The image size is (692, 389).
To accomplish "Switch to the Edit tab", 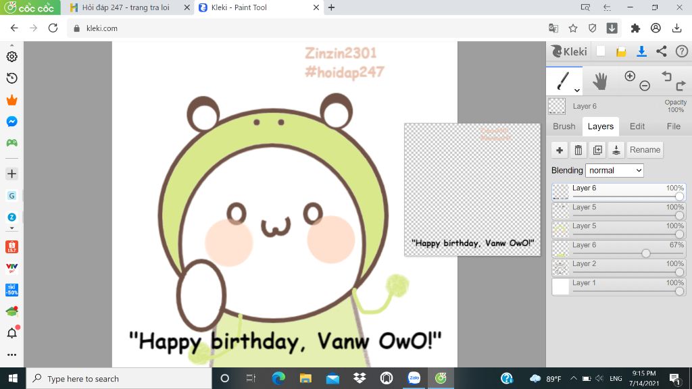I will click(637, 126).
